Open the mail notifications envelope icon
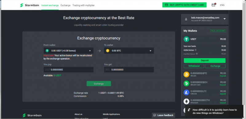 point(213,5)
